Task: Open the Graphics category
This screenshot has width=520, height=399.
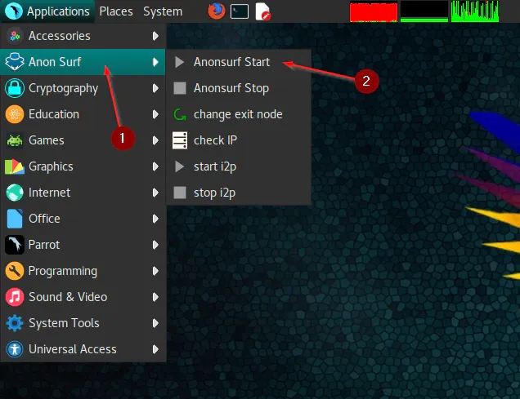Action: (x=83, y=166)
